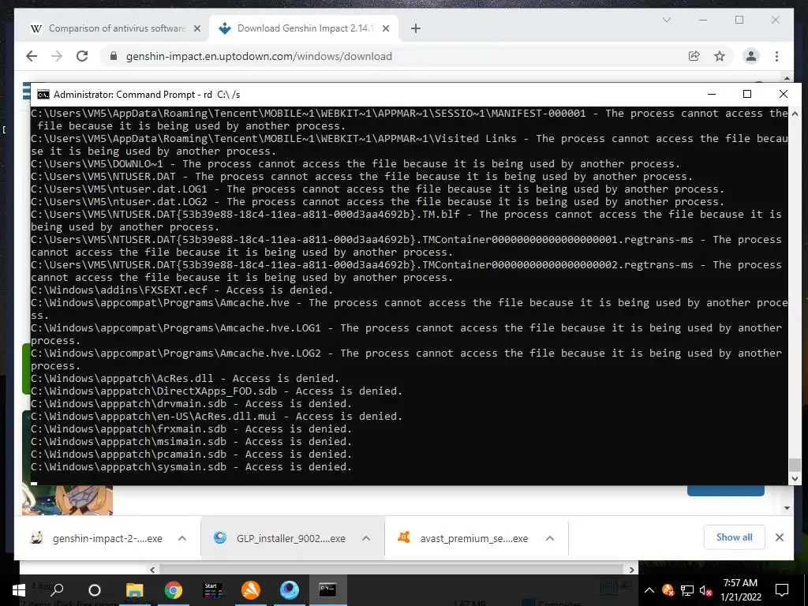Open the clock showing 7:57 AM
Image resolution: width=808 pixels, height=606 pixels.
[x=740, y=590]
